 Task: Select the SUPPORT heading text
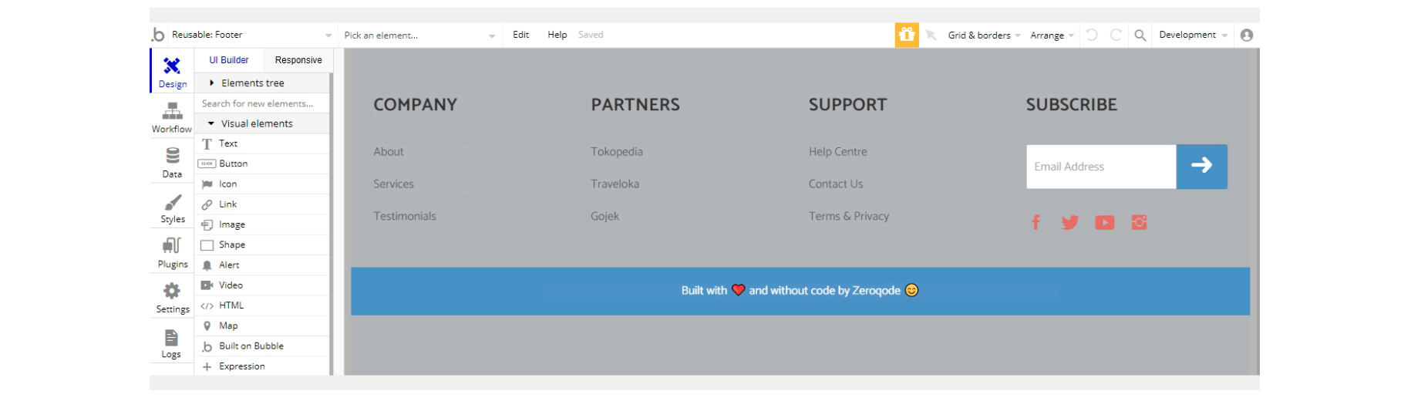847,105
